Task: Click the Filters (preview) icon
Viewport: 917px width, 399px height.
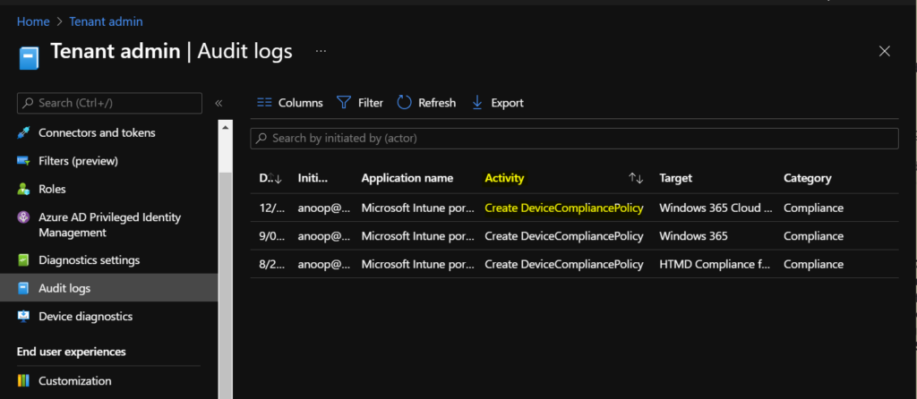Action: tap(23, 161)
